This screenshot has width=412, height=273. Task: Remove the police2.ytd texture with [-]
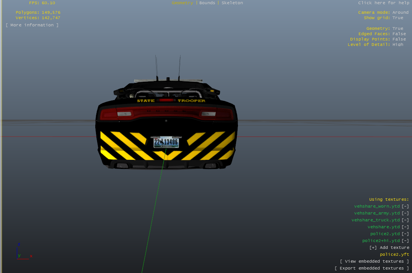(x=405, y=234)
